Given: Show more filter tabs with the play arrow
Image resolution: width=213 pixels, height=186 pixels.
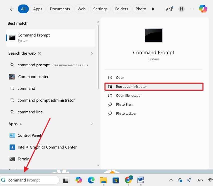Looking at the screenshot, I should click(153, 9).
